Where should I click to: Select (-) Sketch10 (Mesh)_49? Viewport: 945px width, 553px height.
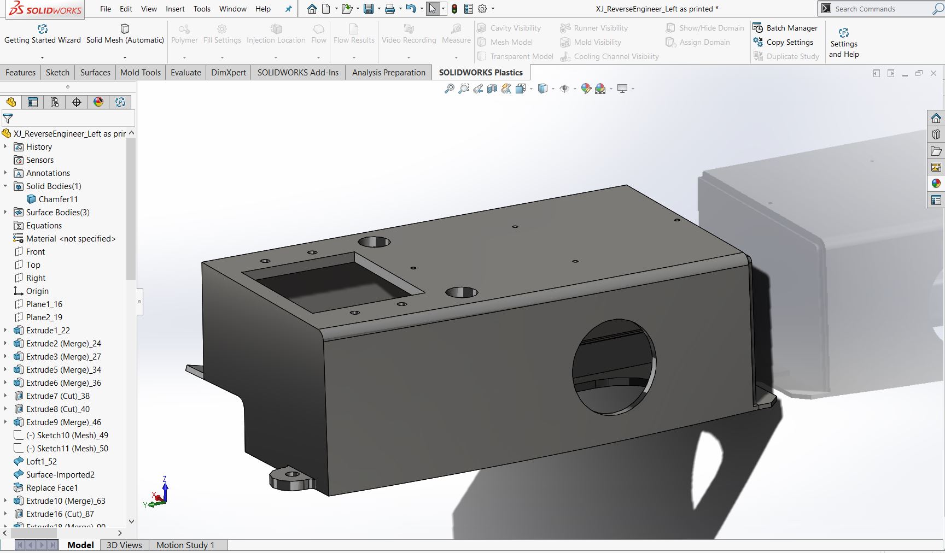pos(61,435)
